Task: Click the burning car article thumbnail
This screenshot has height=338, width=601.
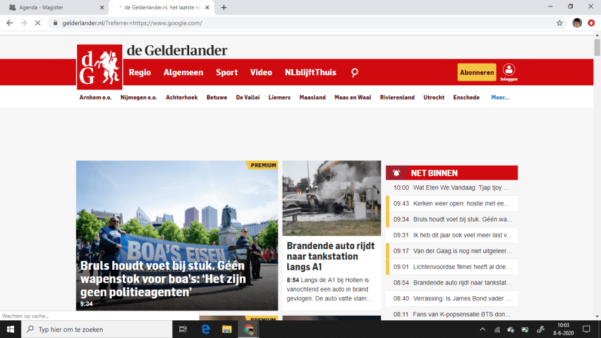Action: point(331,198)
